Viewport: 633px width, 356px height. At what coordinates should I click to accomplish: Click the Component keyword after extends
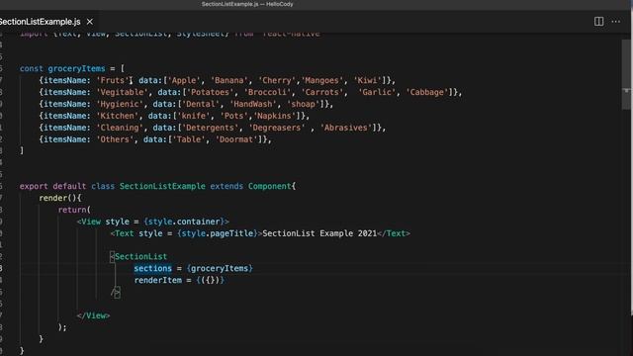click(x=270, y=186)
